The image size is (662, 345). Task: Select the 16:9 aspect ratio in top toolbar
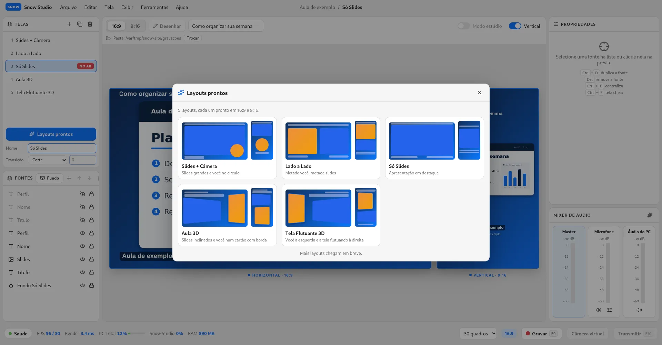click(116, 26)
